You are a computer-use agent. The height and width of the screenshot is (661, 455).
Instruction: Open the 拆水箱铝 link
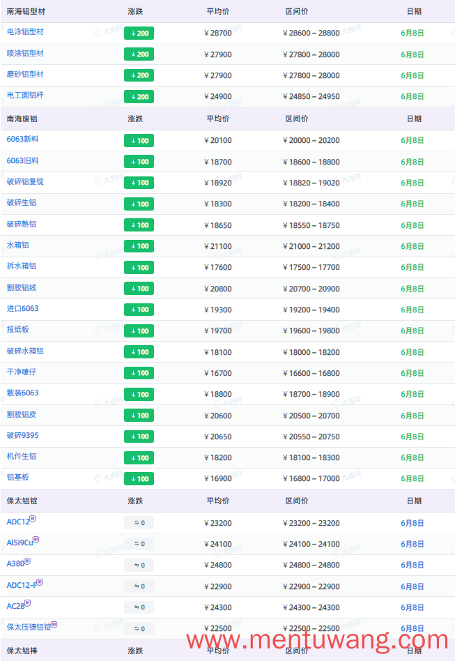point(22,266)
